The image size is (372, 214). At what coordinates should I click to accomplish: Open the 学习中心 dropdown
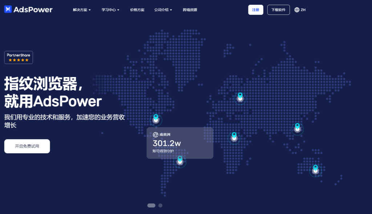tap(110, 10)
